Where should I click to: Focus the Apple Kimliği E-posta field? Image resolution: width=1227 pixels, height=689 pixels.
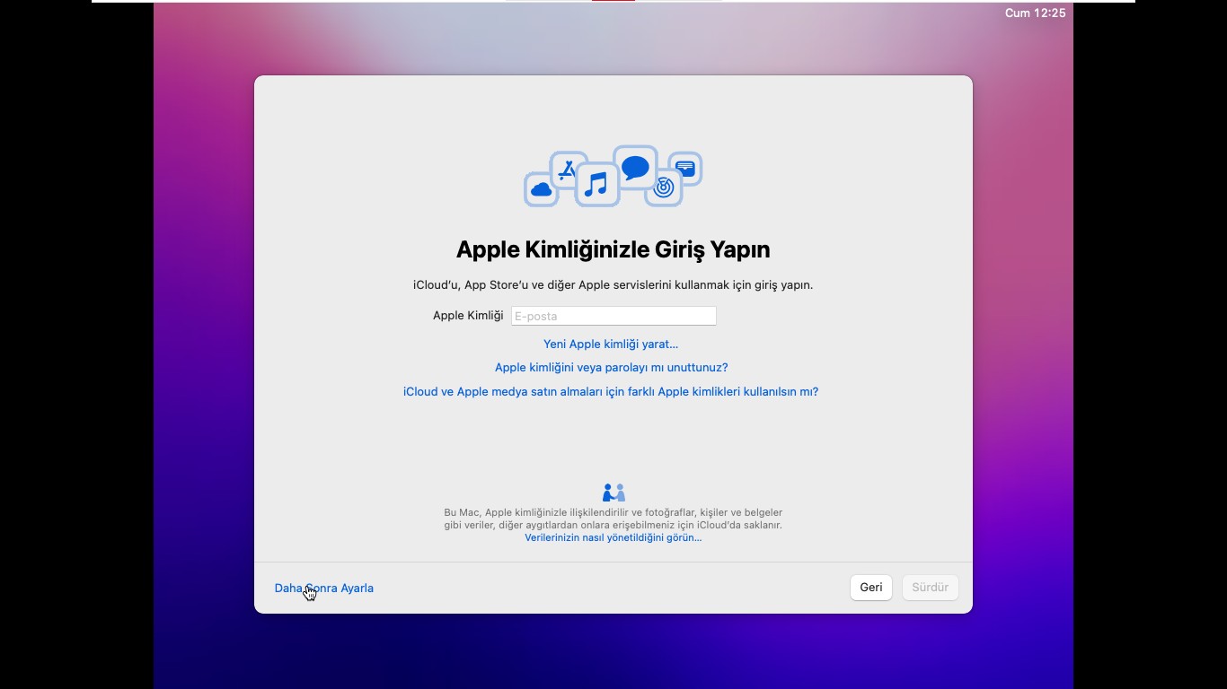(613, 316)
